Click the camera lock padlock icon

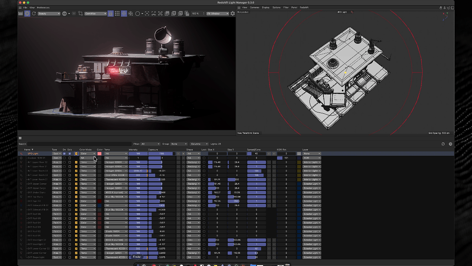pyautogui.click(x=111, y=14)
